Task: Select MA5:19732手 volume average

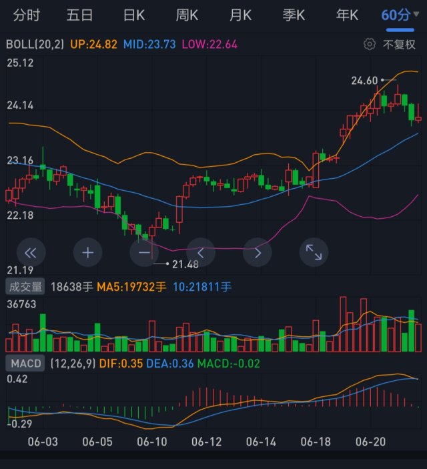Action: point(131,287)
